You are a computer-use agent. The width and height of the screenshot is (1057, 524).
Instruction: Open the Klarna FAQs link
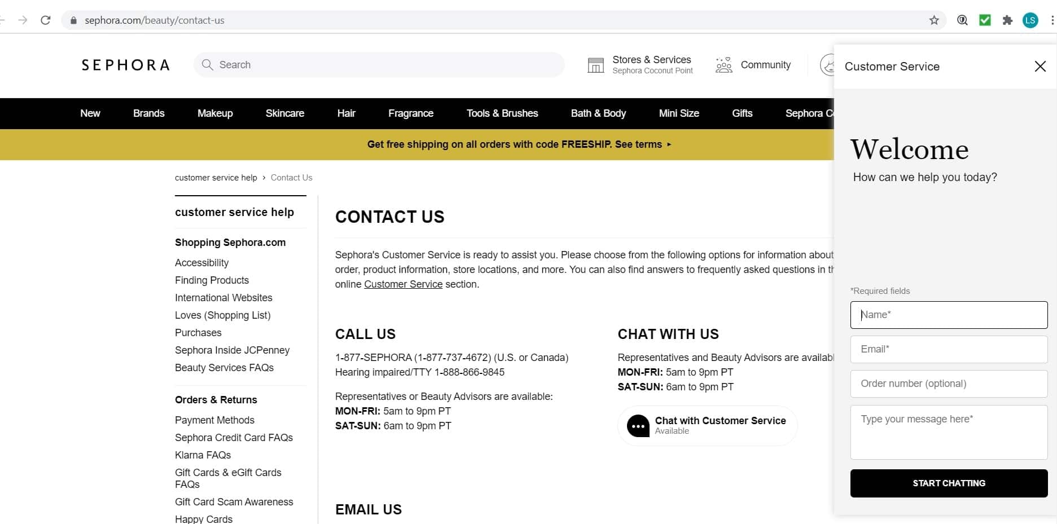[x=203, y=455]
